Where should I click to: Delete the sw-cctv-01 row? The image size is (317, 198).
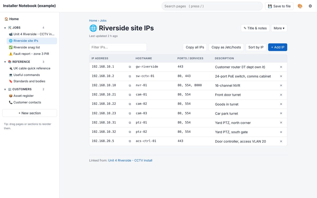coord(281,76)
